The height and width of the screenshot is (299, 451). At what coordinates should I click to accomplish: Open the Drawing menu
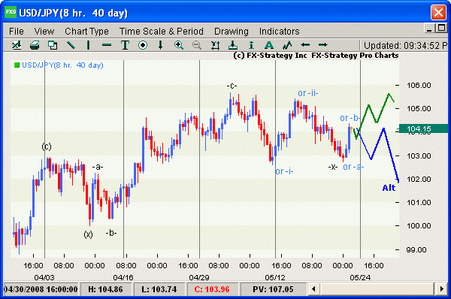[232, 31]
